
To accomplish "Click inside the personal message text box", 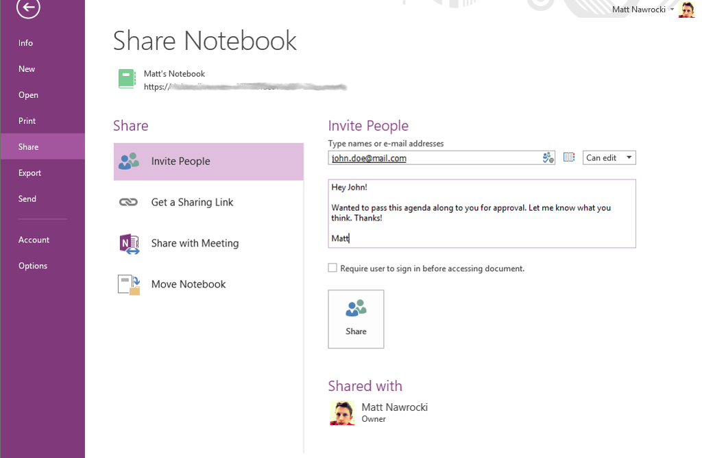I will (x=482, y=214).
